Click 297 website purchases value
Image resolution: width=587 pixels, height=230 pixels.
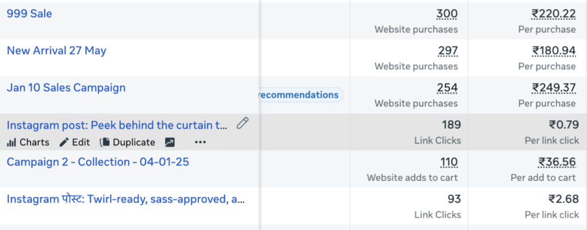[x=447, y=51]
